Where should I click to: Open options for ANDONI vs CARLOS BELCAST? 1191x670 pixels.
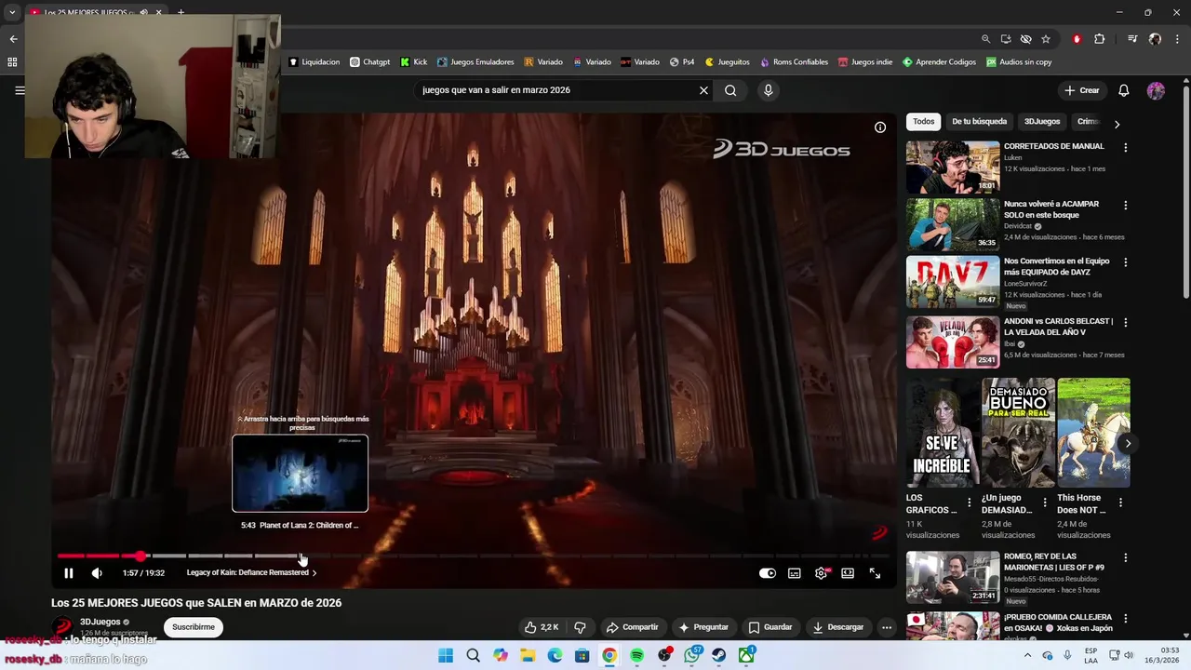coord(1125,322)
